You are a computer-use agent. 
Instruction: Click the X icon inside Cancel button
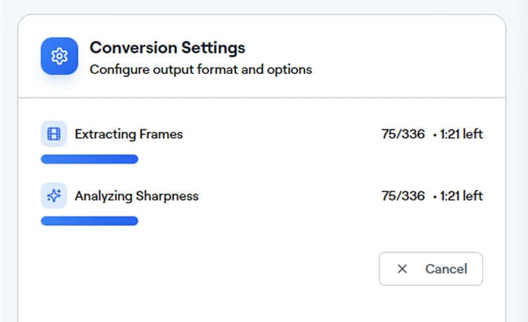tap(402, 269)
